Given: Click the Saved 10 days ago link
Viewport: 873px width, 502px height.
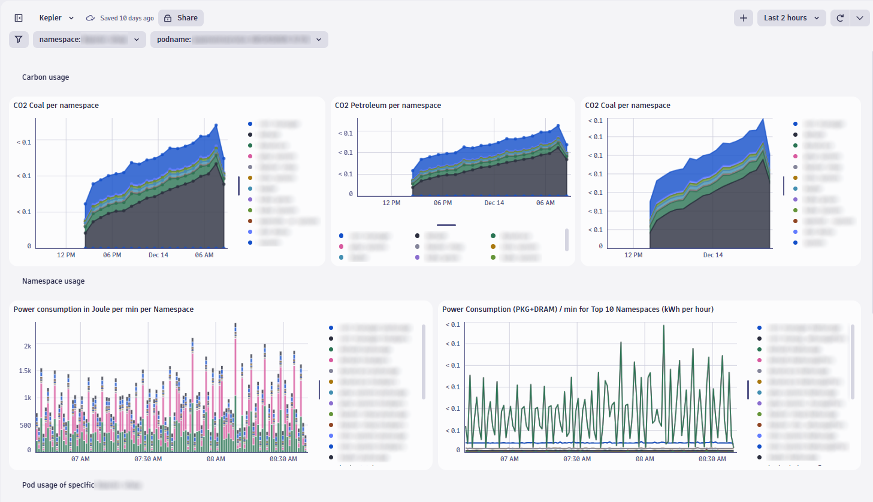Looking at the screenshot, I should pyautogui.click(x=126, y=17).
